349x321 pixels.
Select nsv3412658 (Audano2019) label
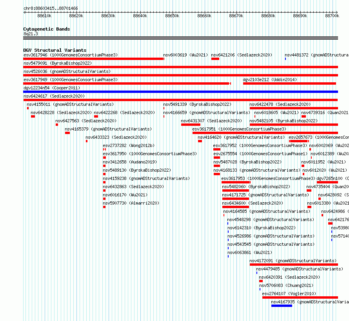click(x=130, y=162)
